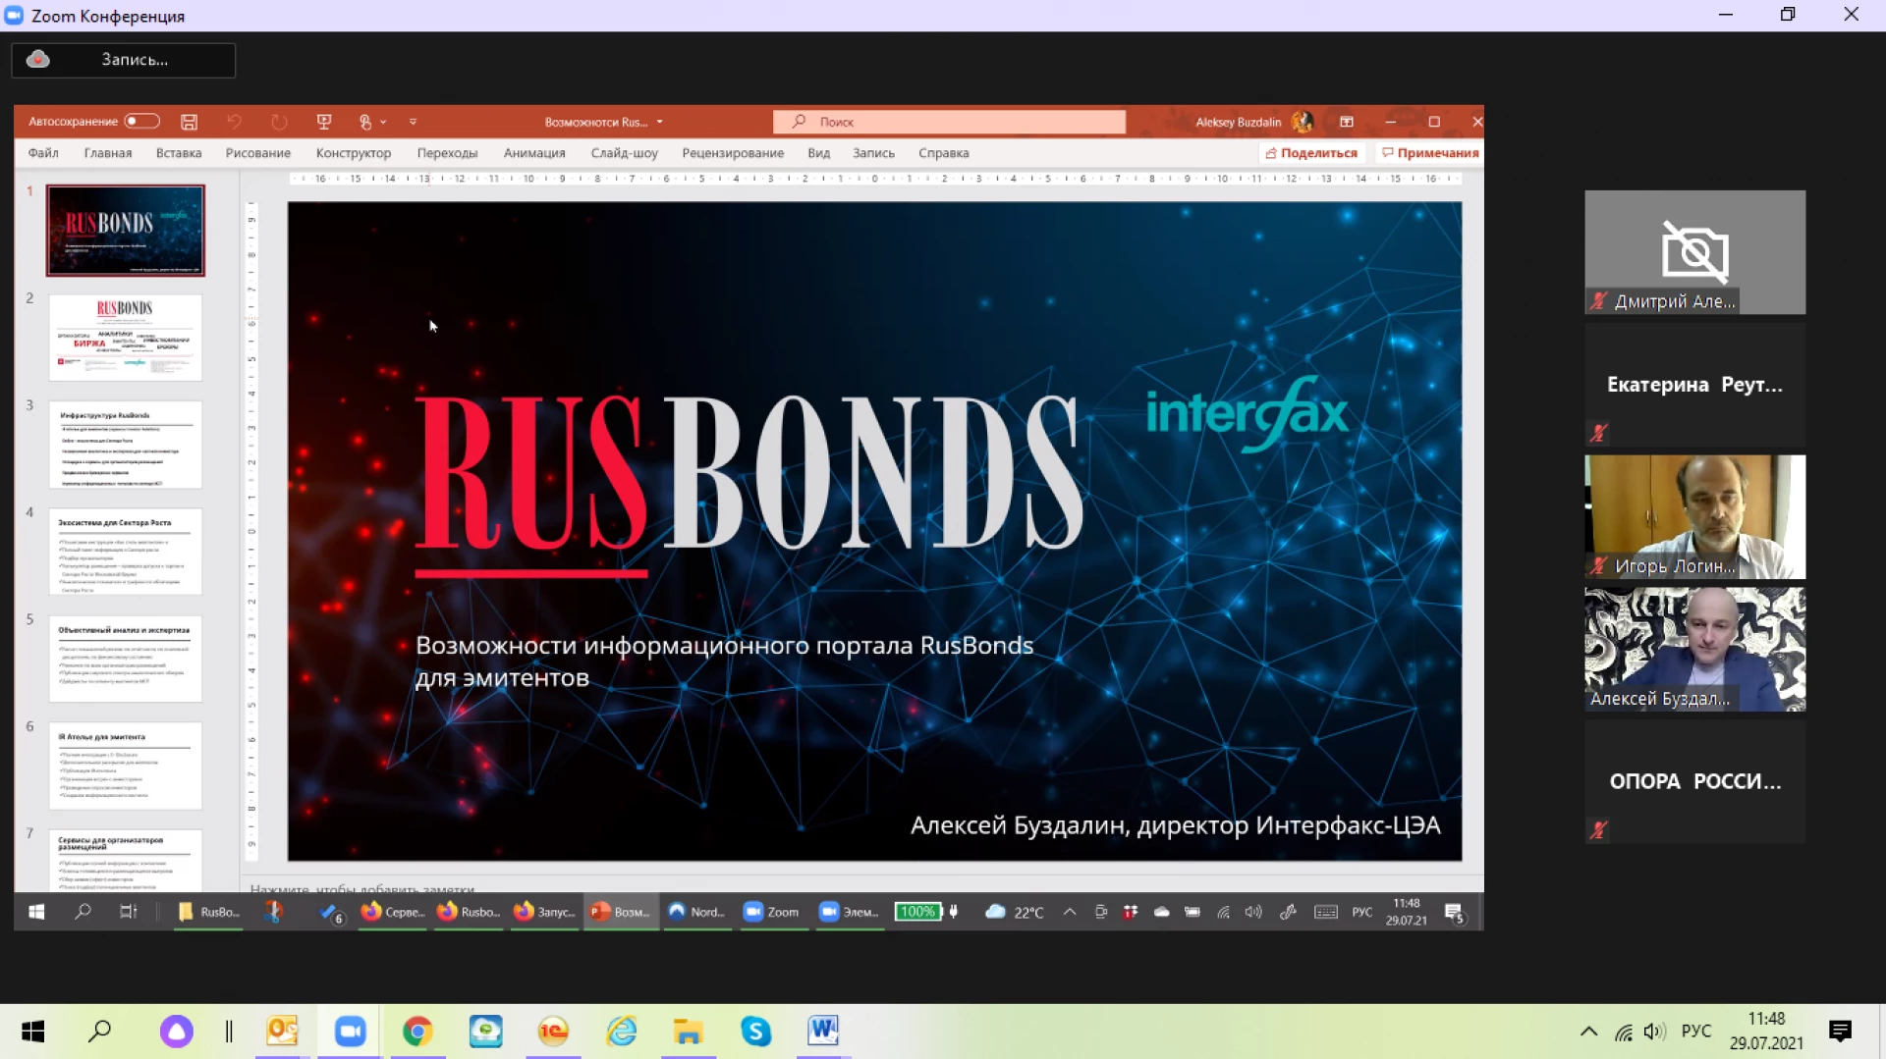Open Windows Start menu on local taskbar
Screen dimensions: 1886x1059
pyautogui.click(x=33, y=1031)
